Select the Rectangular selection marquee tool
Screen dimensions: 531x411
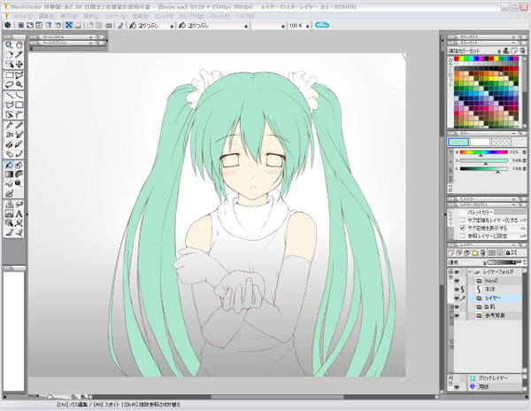pos(9,75)
